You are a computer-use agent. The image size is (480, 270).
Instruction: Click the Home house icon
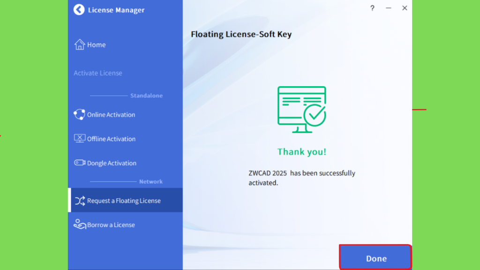click(80, 45)
